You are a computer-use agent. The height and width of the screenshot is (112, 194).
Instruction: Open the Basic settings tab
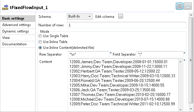[18, 18]
